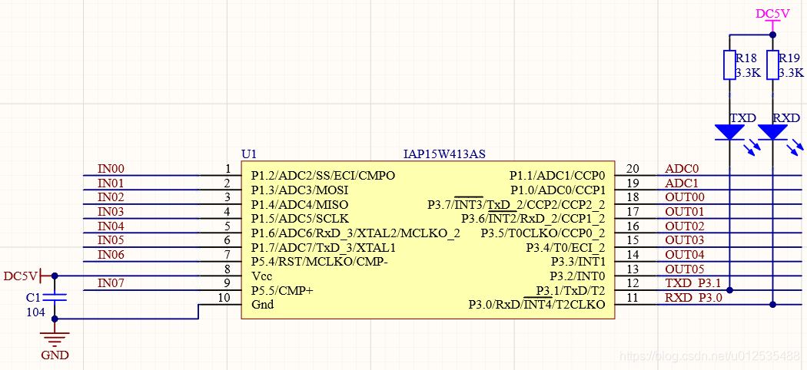Select net label RXD P3.0

point(693,297)
